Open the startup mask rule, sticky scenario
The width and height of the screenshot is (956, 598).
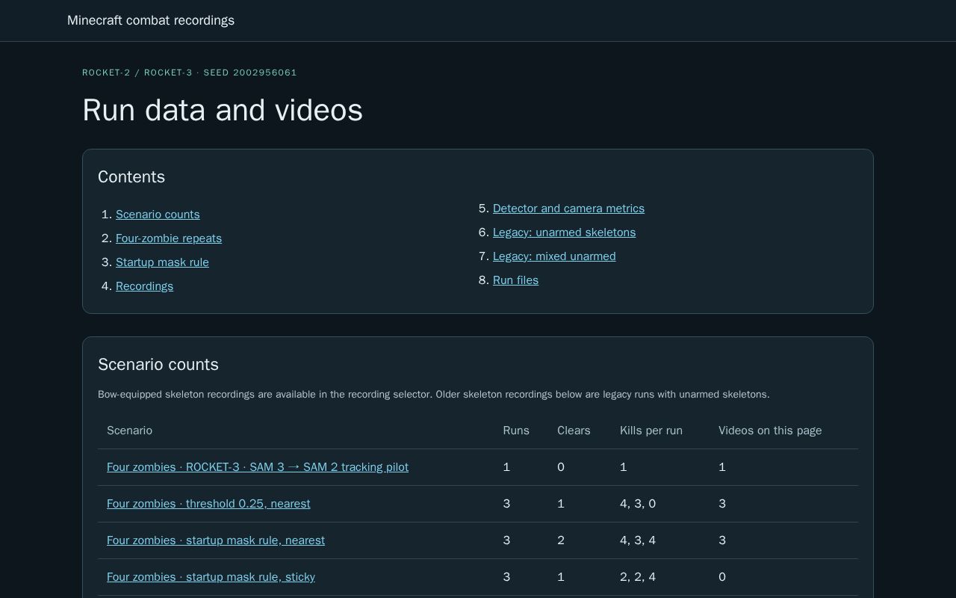211,577
